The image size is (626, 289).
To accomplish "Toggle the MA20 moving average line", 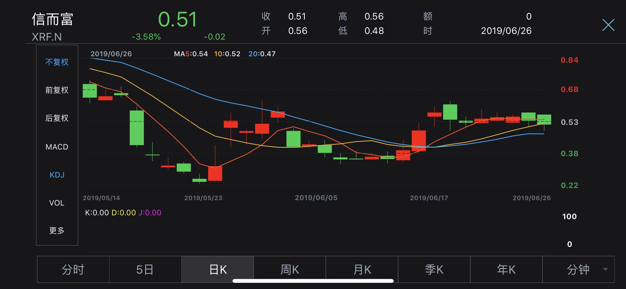I will pos(262,54).
